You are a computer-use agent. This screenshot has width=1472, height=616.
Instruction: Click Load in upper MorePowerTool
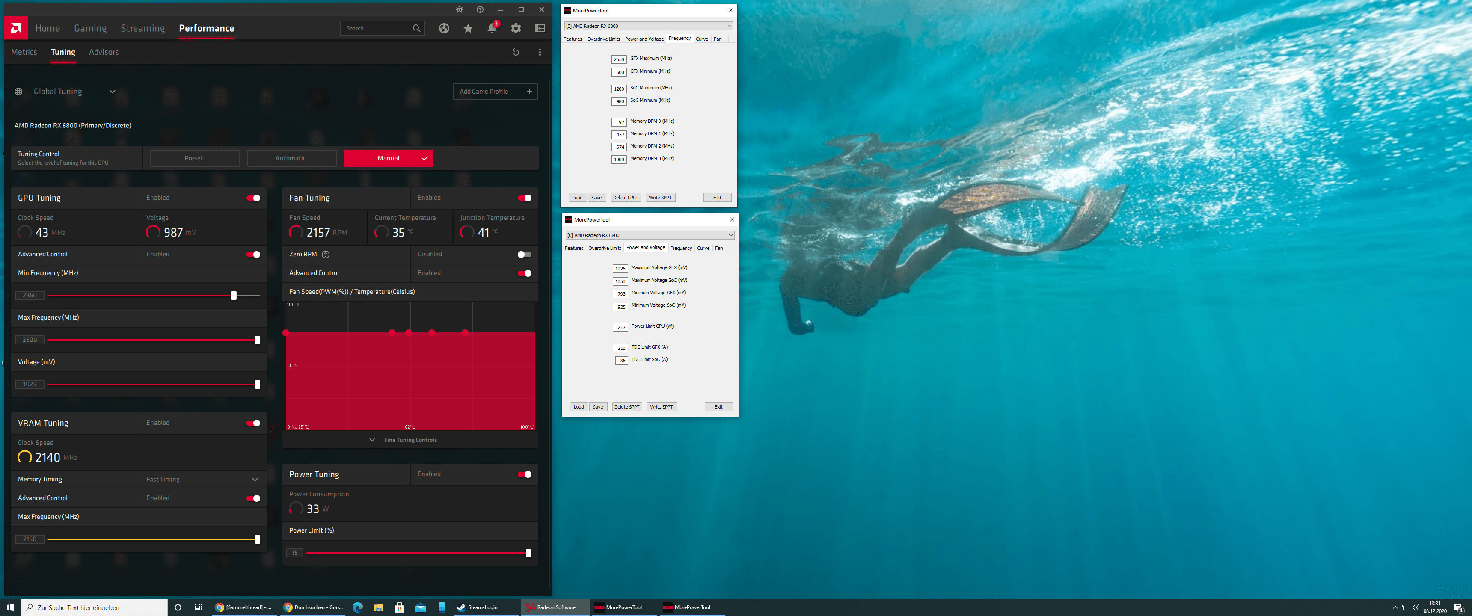(578, 198)
